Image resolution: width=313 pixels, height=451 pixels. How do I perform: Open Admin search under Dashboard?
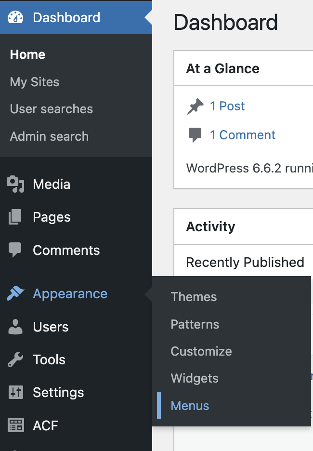tap(49, 136)
